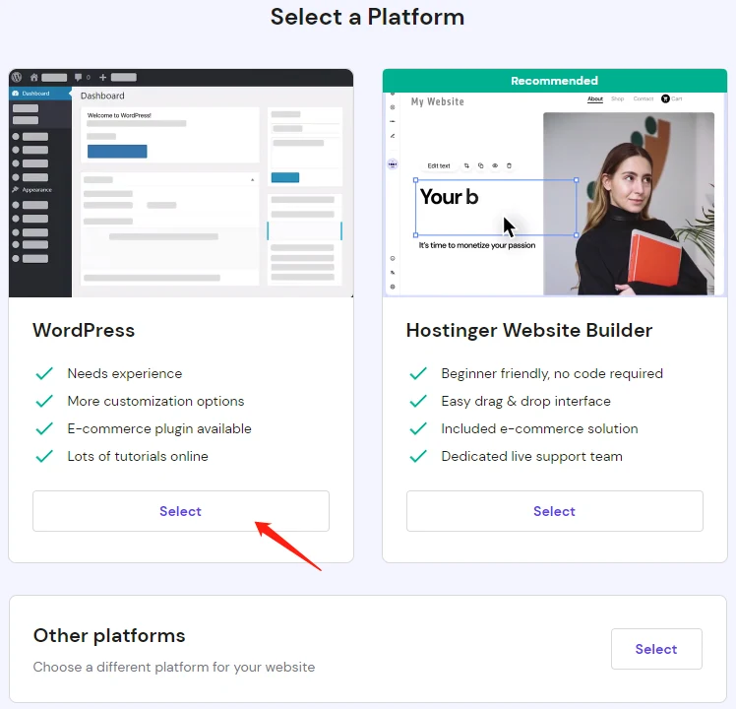
Task: Select the WordPress platform button
Action: 181,511
